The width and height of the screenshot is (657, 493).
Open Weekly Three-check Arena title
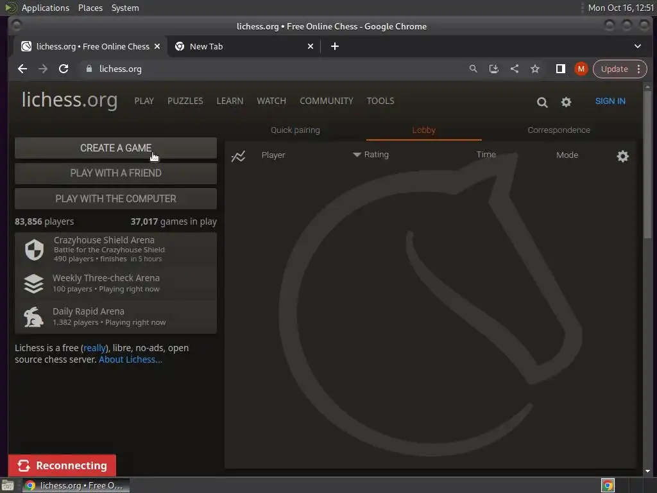[x=106, y=278]
